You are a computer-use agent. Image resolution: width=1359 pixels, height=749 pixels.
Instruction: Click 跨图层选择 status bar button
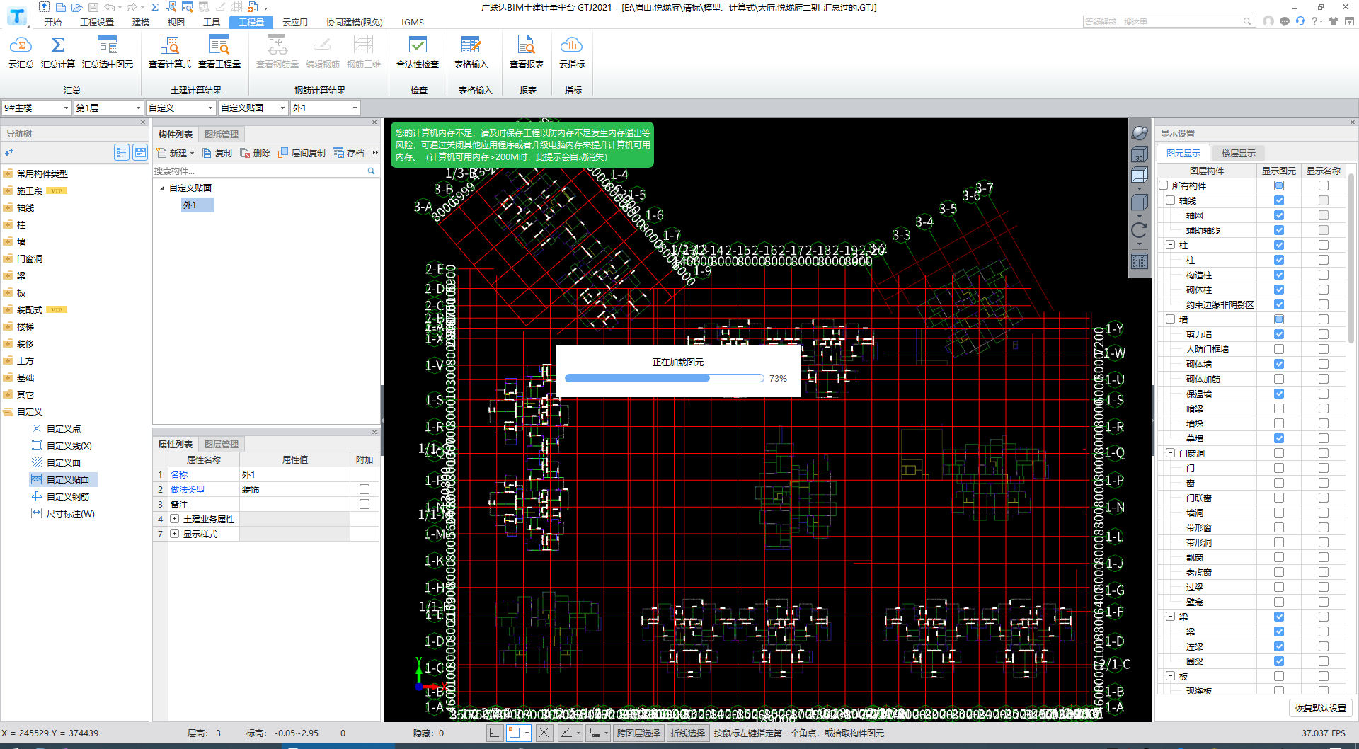click(638, 733)
